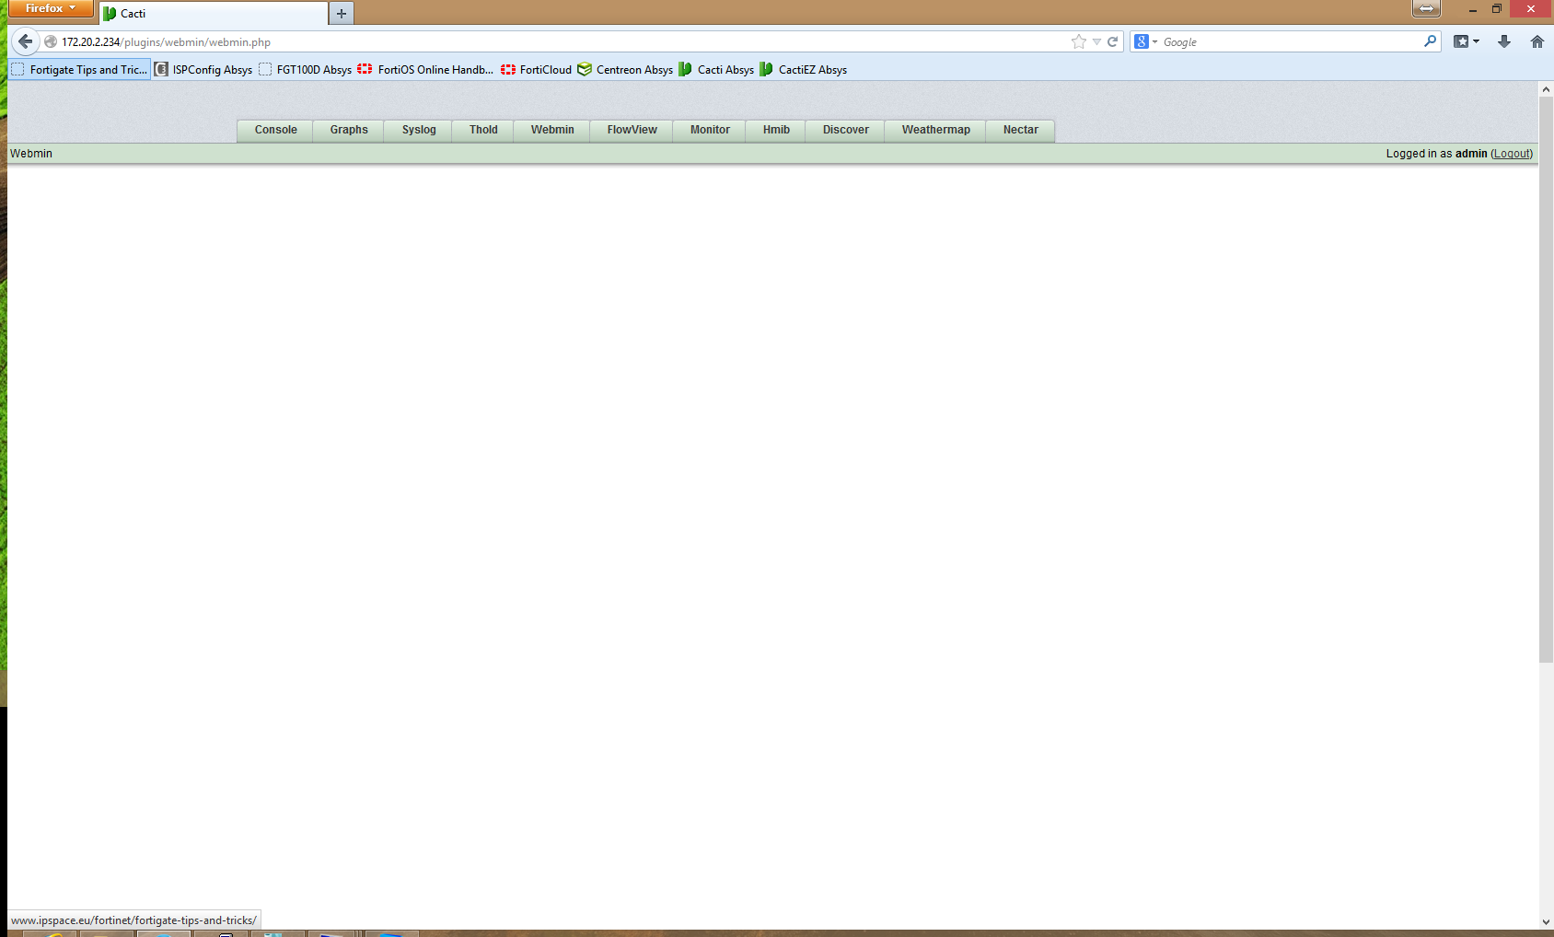This screenshot has width=1554, height=937.
Task: Click the site identity globe icon
Action: (x=51, y=41)
